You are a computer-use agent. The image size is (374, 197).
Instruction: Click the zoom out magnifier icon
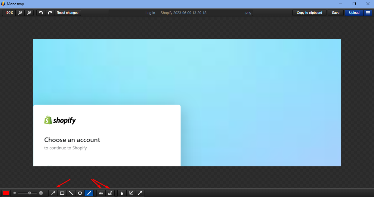coord(20,13)
